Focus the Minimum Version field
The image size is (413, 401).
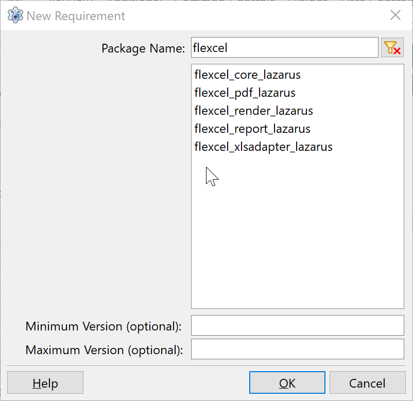[x=297, y=325]
